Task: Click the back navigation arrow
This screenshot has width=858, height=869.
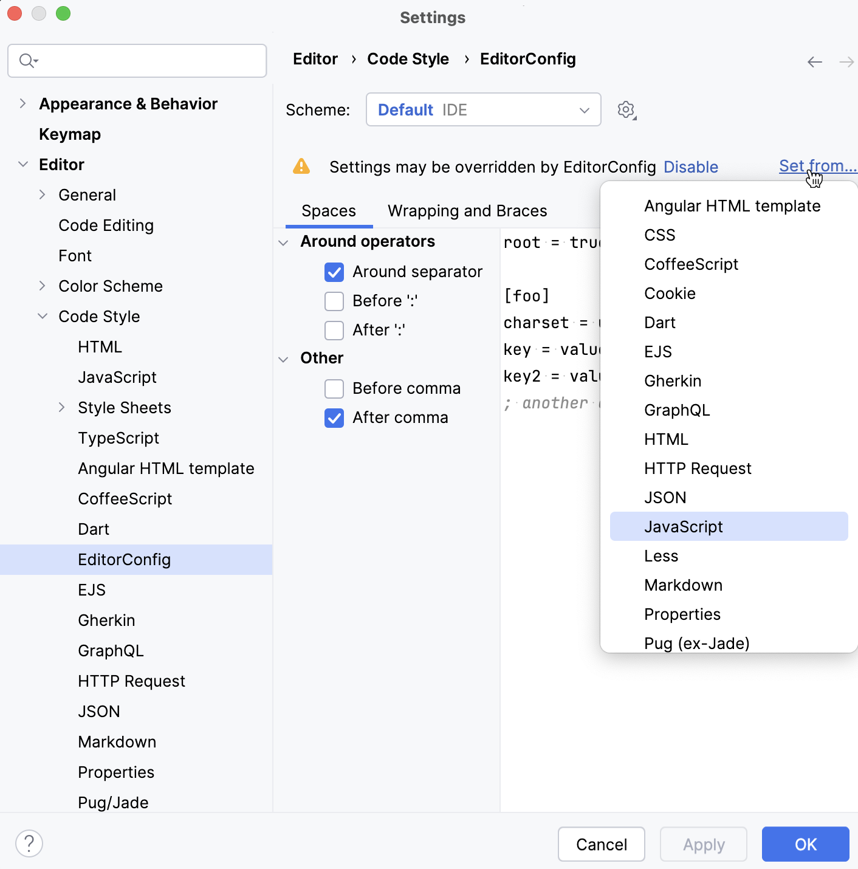Action: [814, 62]
